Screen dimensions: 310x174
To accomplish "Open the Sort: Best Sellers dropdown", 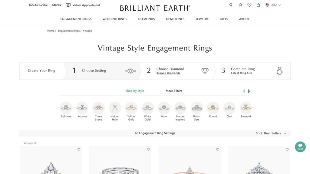I will (x=271, y=133).
